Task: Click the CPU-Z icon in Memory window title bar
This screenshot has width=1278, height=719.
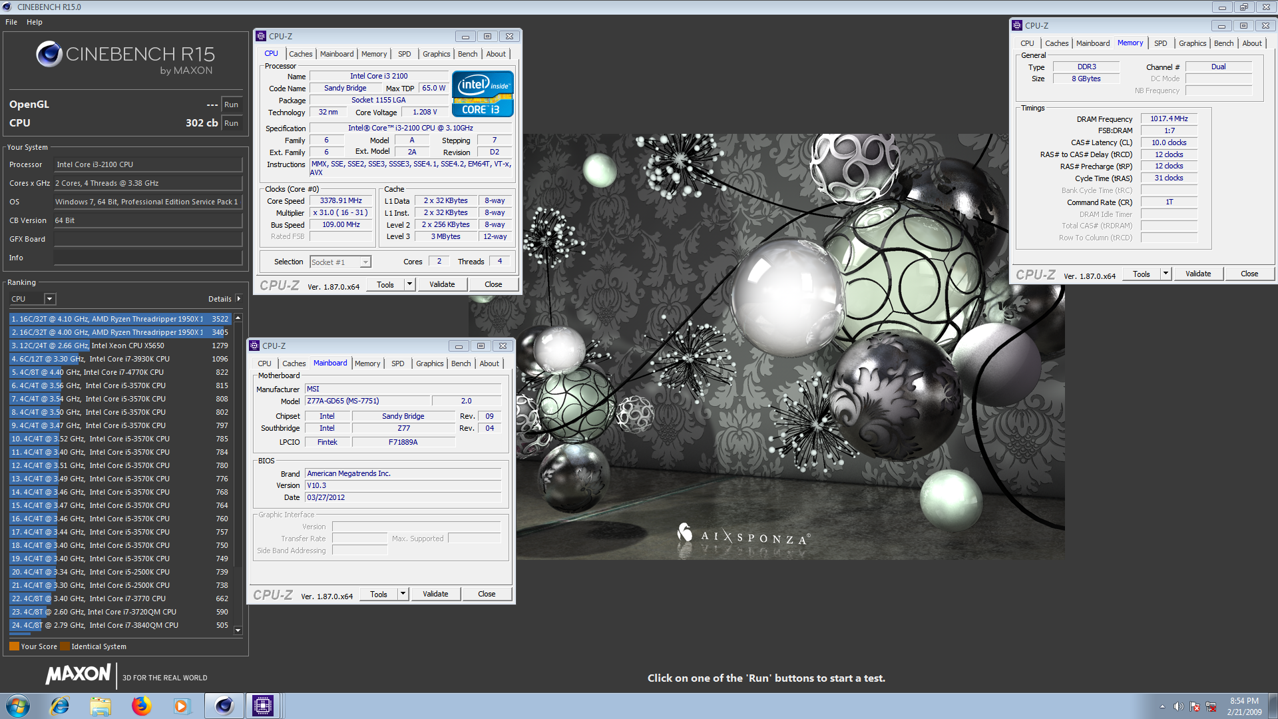Action: tap(1017, 25)
